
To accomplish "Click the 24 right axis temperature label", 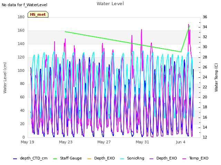I will 205,77.
